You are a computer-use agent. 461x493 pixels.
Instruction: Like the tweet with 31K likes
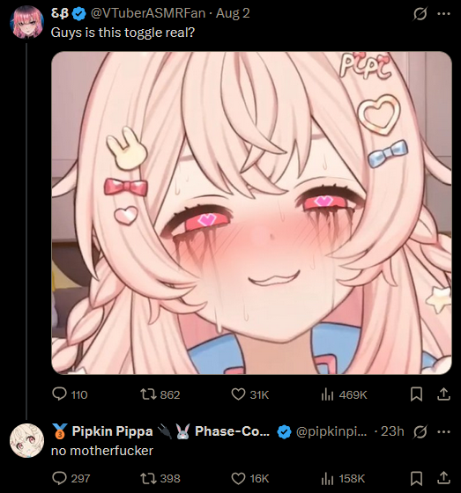[250, 394]
